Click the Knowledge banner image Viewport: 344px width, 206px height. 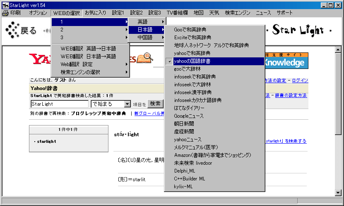[286, 61]
